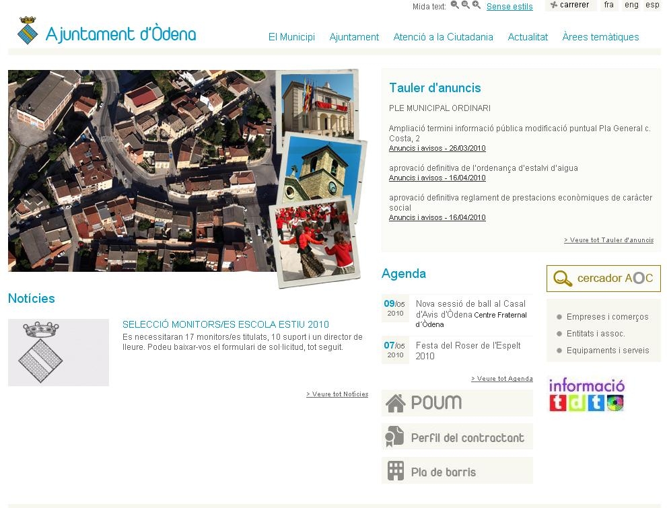Switch the site language to fra
Viewport: 667px width, 508px height.
click(609, 5)
